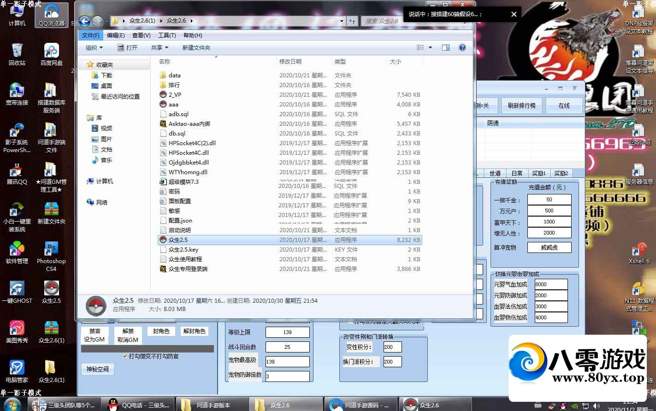The height and width of the screenshot is (411, 656).
Task: Click the 新建文件夹 toolbar button
Action: click(x=196, y=47)
